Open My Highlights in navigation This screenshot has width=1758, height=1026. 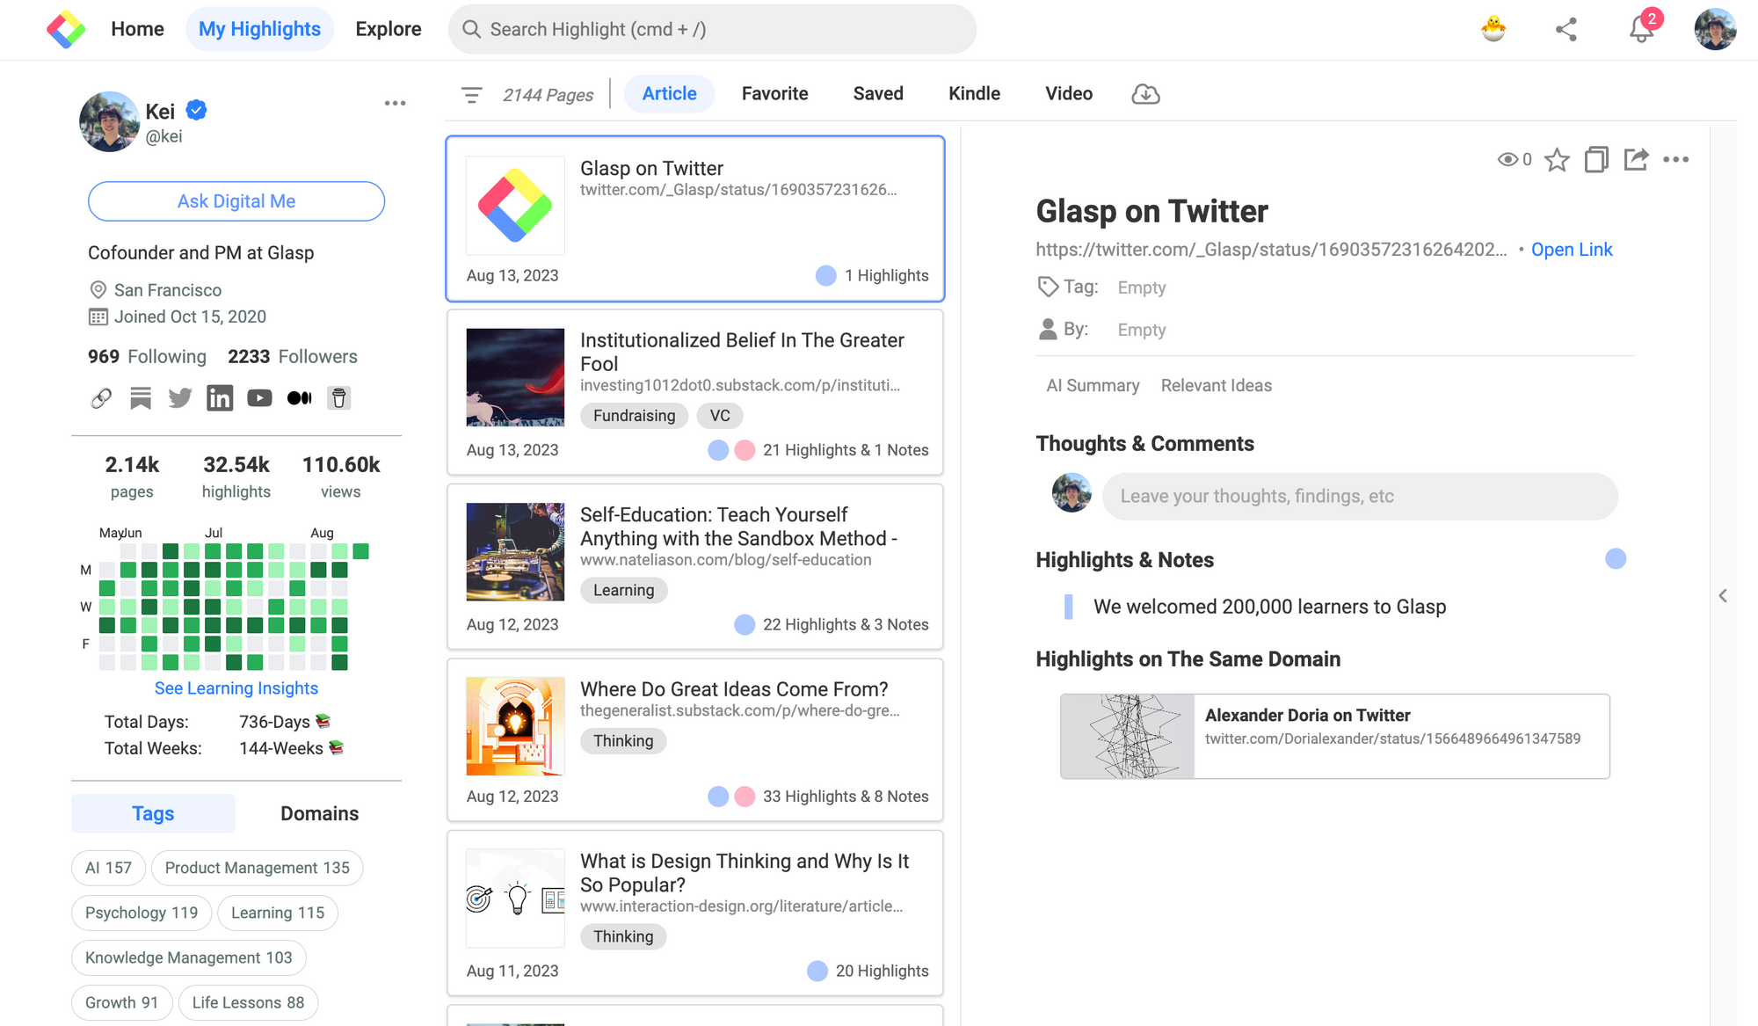point(259,29)
